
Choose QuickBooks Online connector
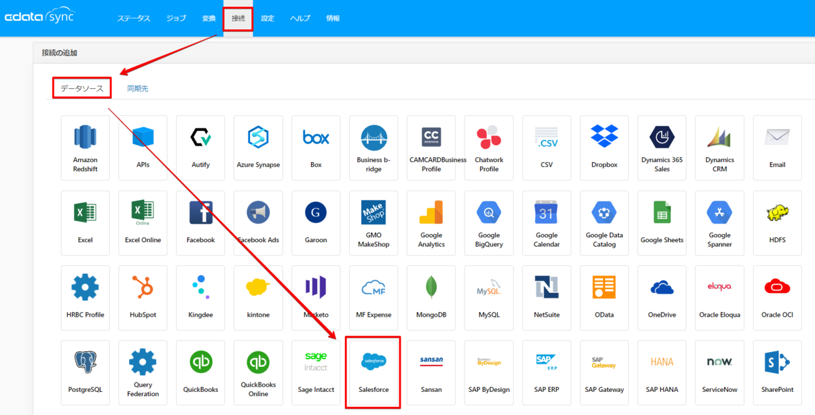tap(259, 373)
